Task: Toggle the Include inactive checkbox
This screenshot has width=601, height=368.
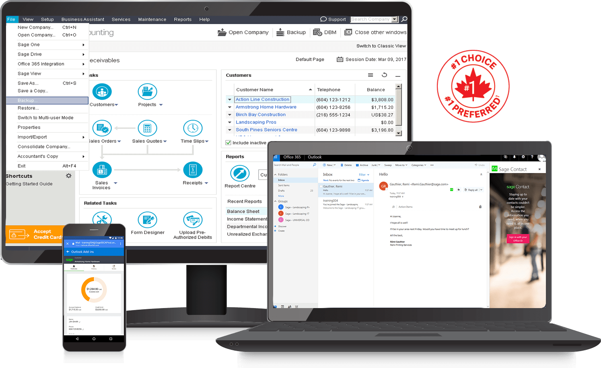Action: tap(228, 143)
